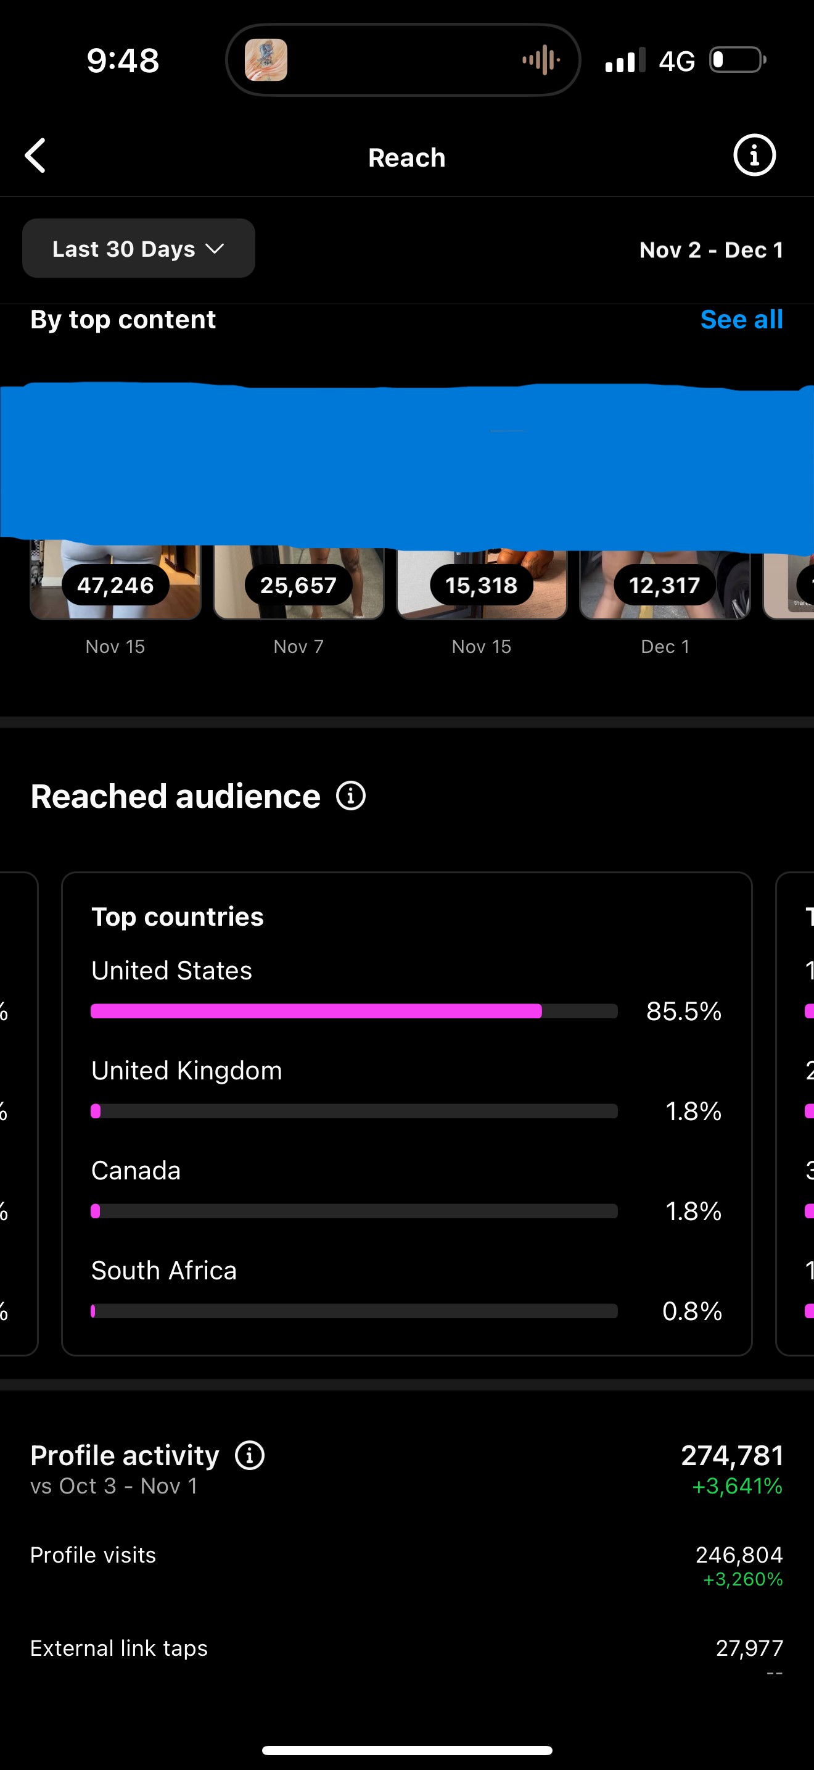Tap the back arrow icon
814x1770 pixels.
coord(36,156)
